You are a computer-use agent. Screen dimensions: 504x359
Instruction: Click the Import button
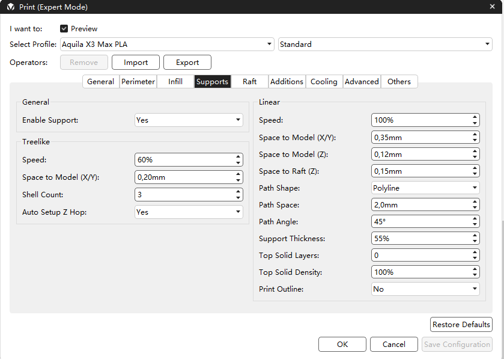136,63
